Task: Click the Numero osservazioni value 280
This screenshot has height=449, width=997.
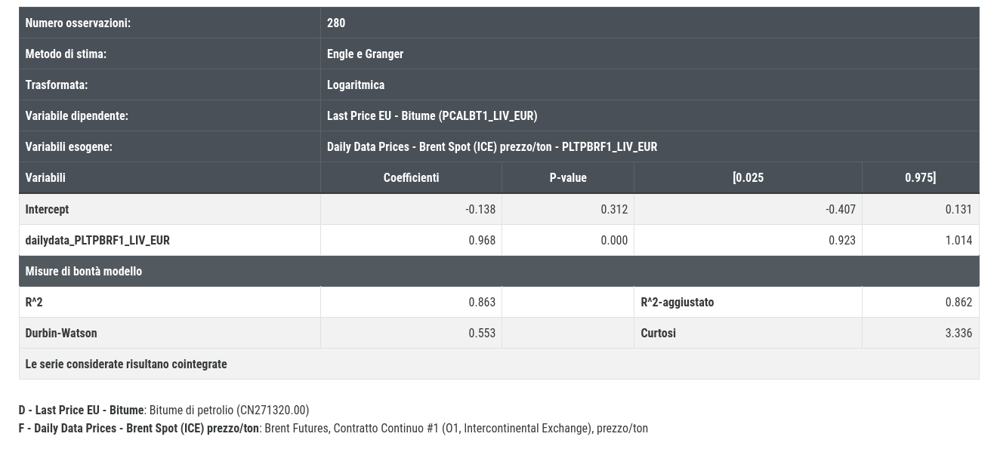Action: (650, 23)
